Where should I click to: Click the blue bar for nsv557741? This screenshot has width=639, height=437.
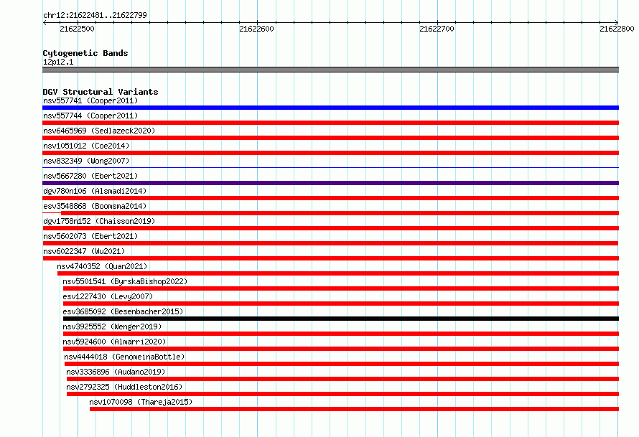(330, 108)
